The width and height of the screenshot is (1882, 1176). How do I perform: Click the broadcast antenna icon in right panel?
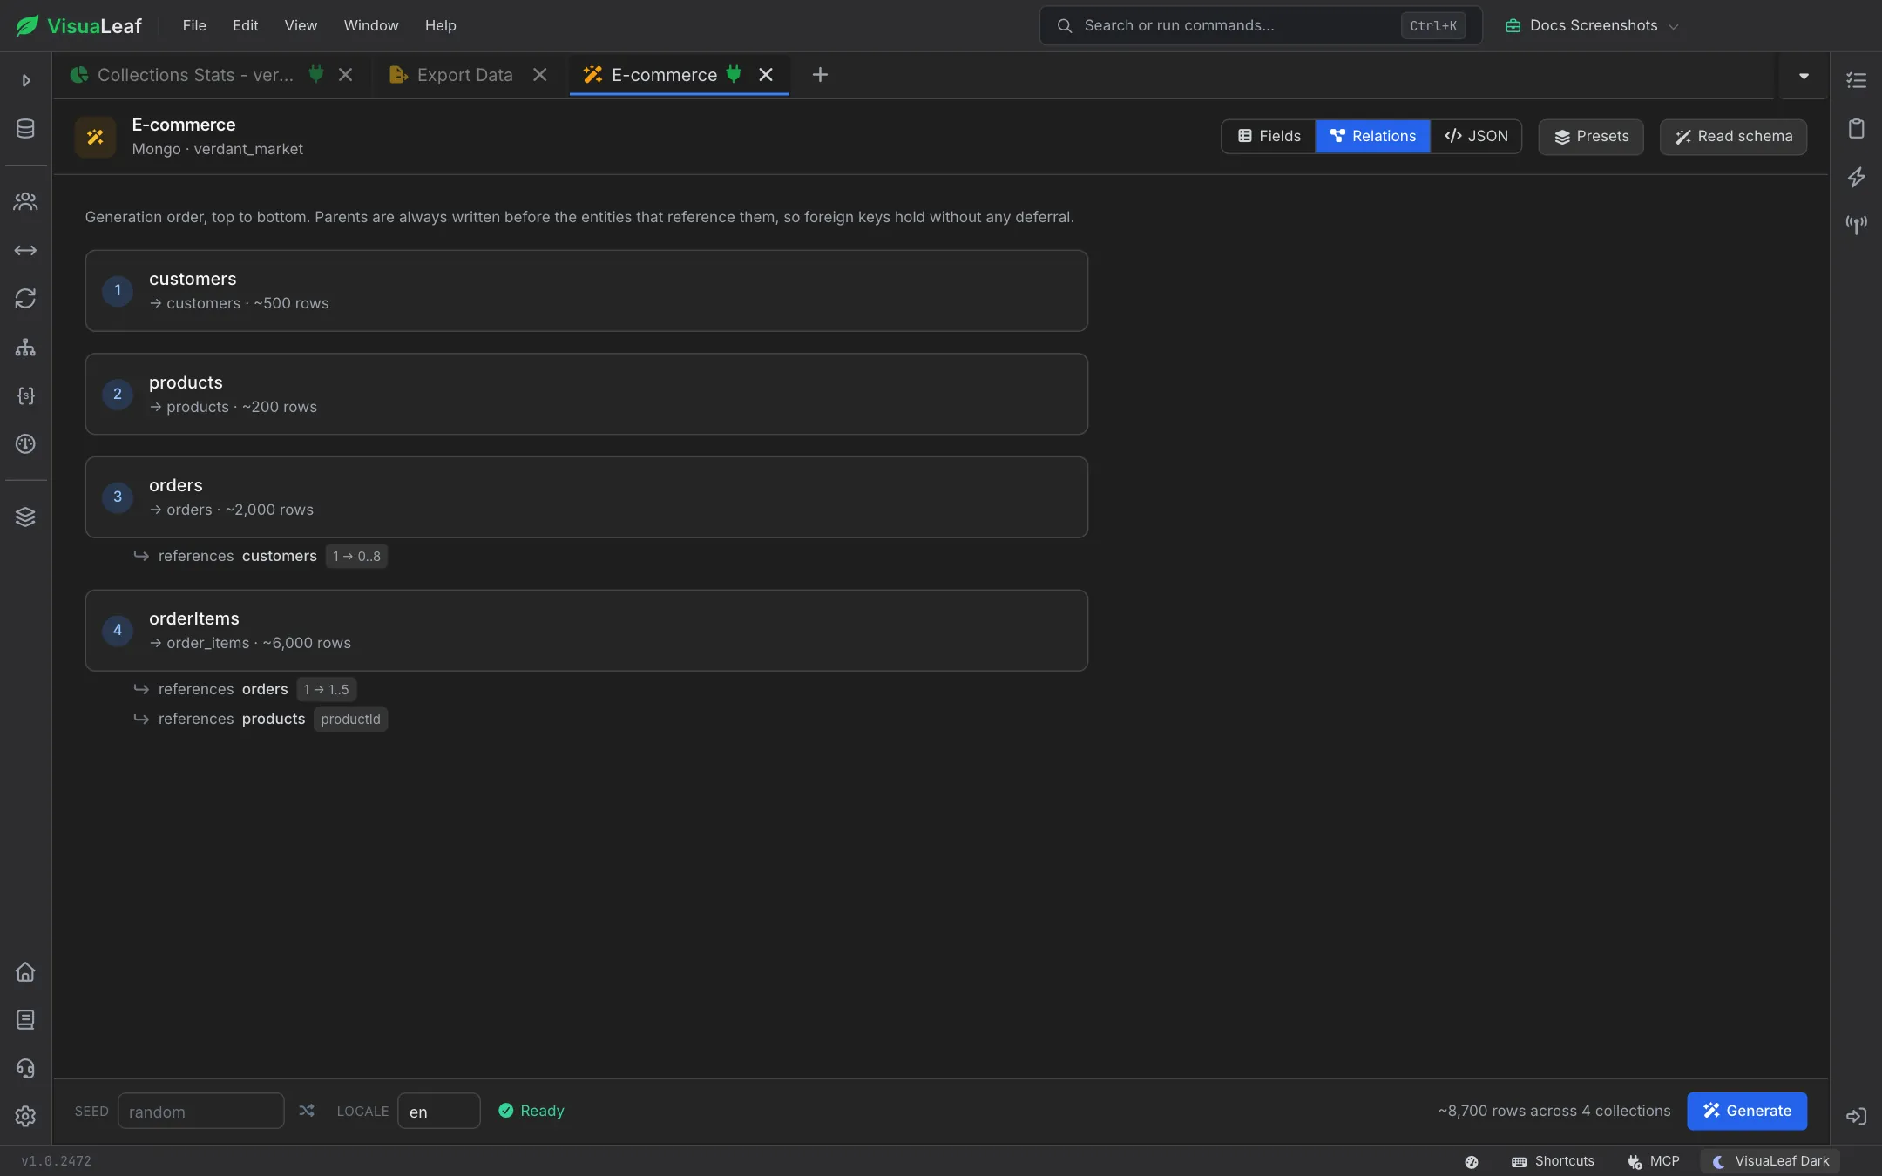pos(1856,226)
